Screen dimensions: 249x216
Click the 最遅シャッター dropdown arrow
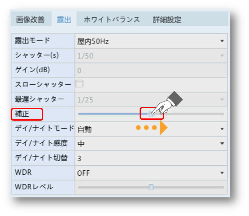coord(222,100)
